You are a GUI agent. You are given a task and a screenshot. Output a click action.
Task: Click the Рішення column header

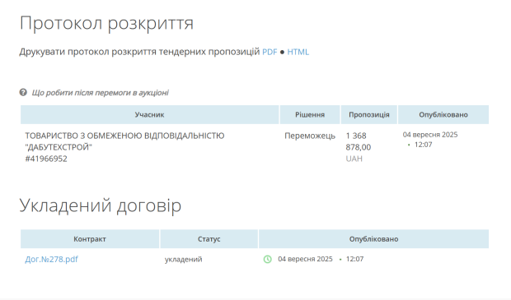pyautogui.click(x=310, y=114)
